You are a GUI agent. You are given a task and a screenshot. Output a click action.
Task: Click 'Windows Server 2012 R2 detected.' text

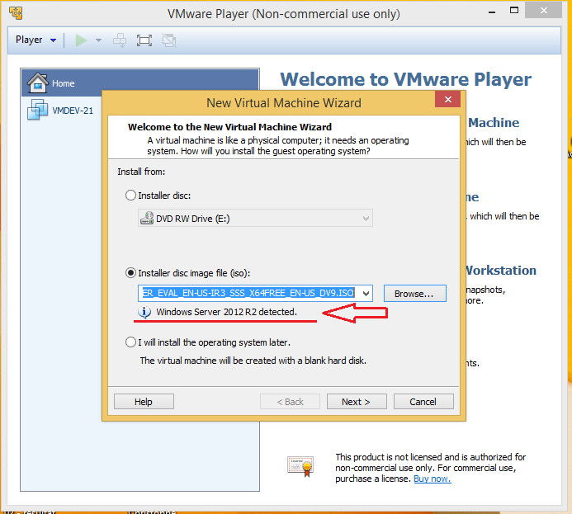(226, 312)
